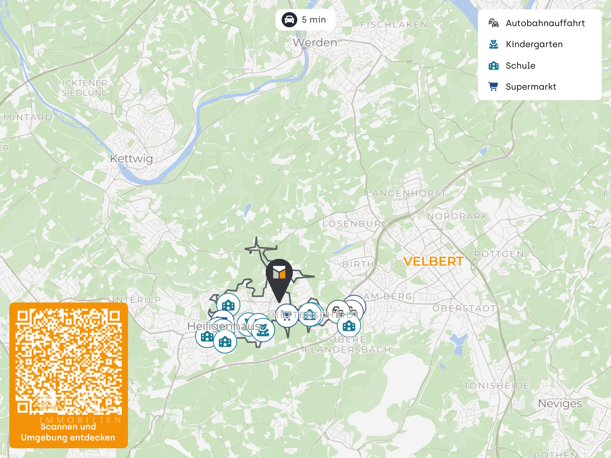The image size is (611, 458).
Task: Click the Autobahnauffahrt car marker on map
Action: pyautogui.click(x=338, y=311)
